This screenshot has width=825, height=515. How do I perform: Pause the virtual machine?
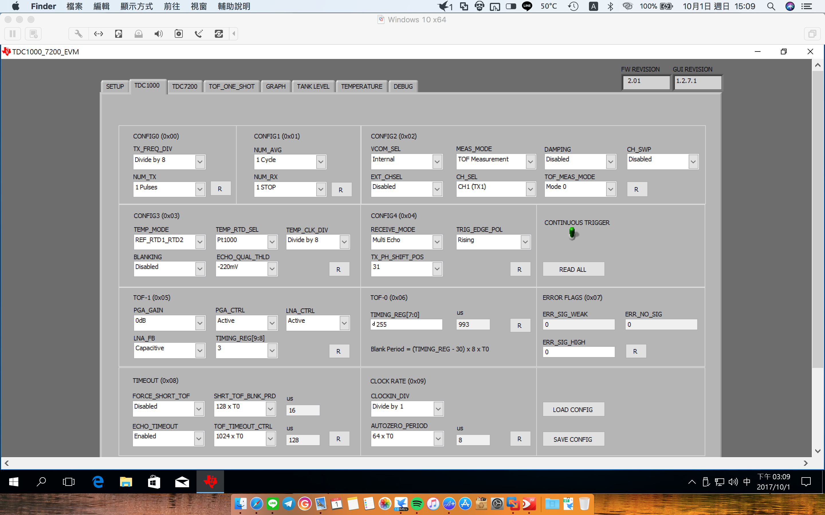(13, 34)
